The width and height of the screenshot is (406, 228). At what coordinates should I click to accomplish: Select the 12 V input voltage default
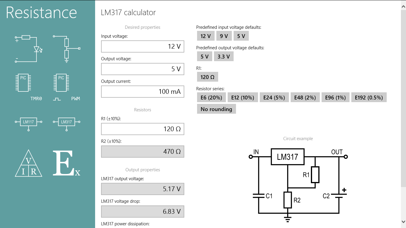click(x=206, y=36)
